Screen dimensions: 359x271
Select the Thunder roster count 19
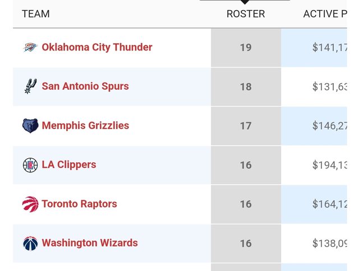coord(246,48)
